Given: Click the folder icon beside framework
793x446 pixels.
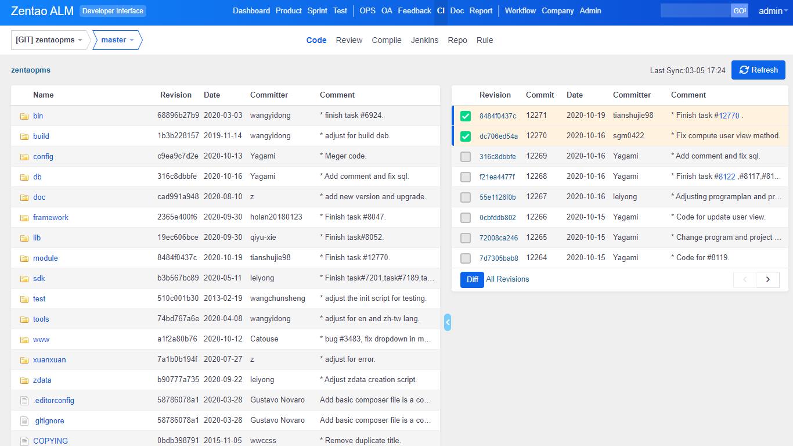Looking at the screenshot, I should [24, 218].
